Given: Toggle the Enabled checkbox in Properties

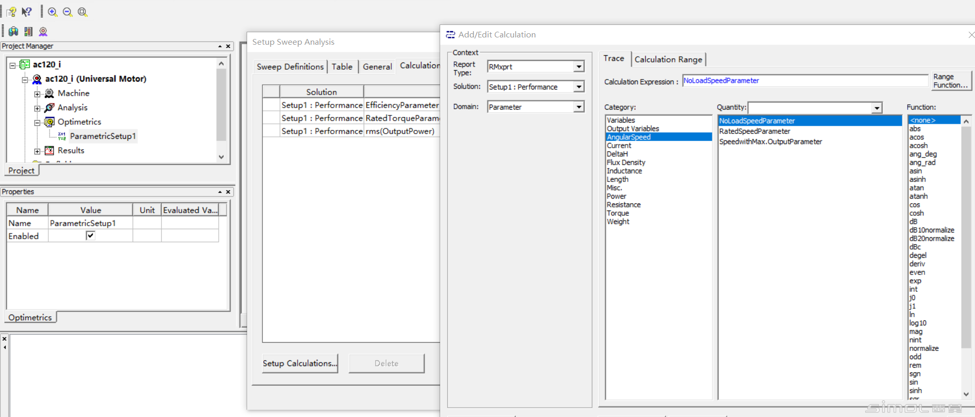Looking at the screenshot, I should pos(90,236).
